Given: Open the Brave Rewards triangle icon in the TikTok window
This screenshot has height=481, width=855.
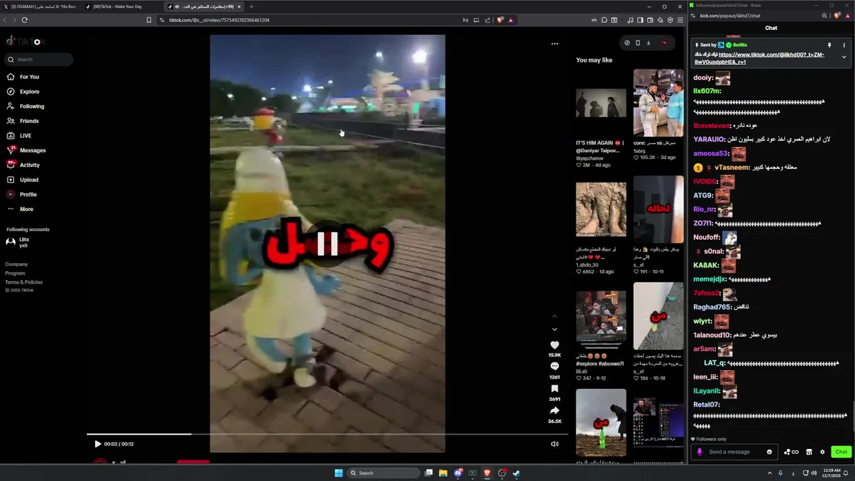Looking at the screenshot, I should (510, 20).
